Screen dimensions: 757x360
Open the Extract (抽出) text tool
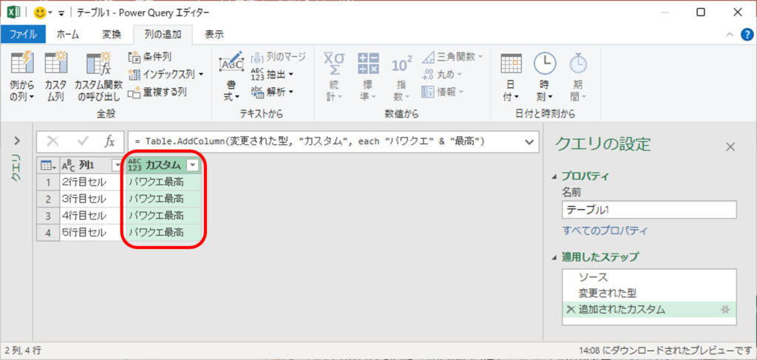[273, 75]
